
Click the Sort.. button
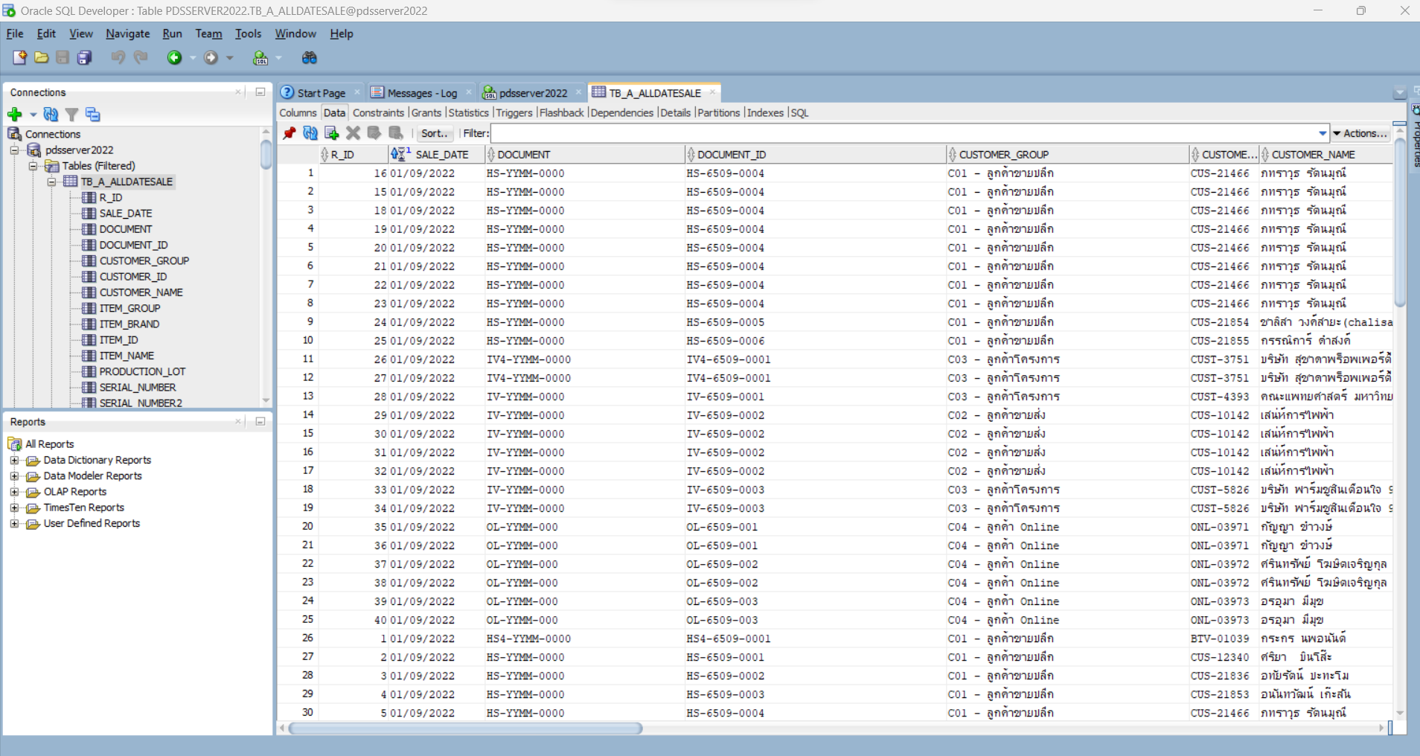435,133
